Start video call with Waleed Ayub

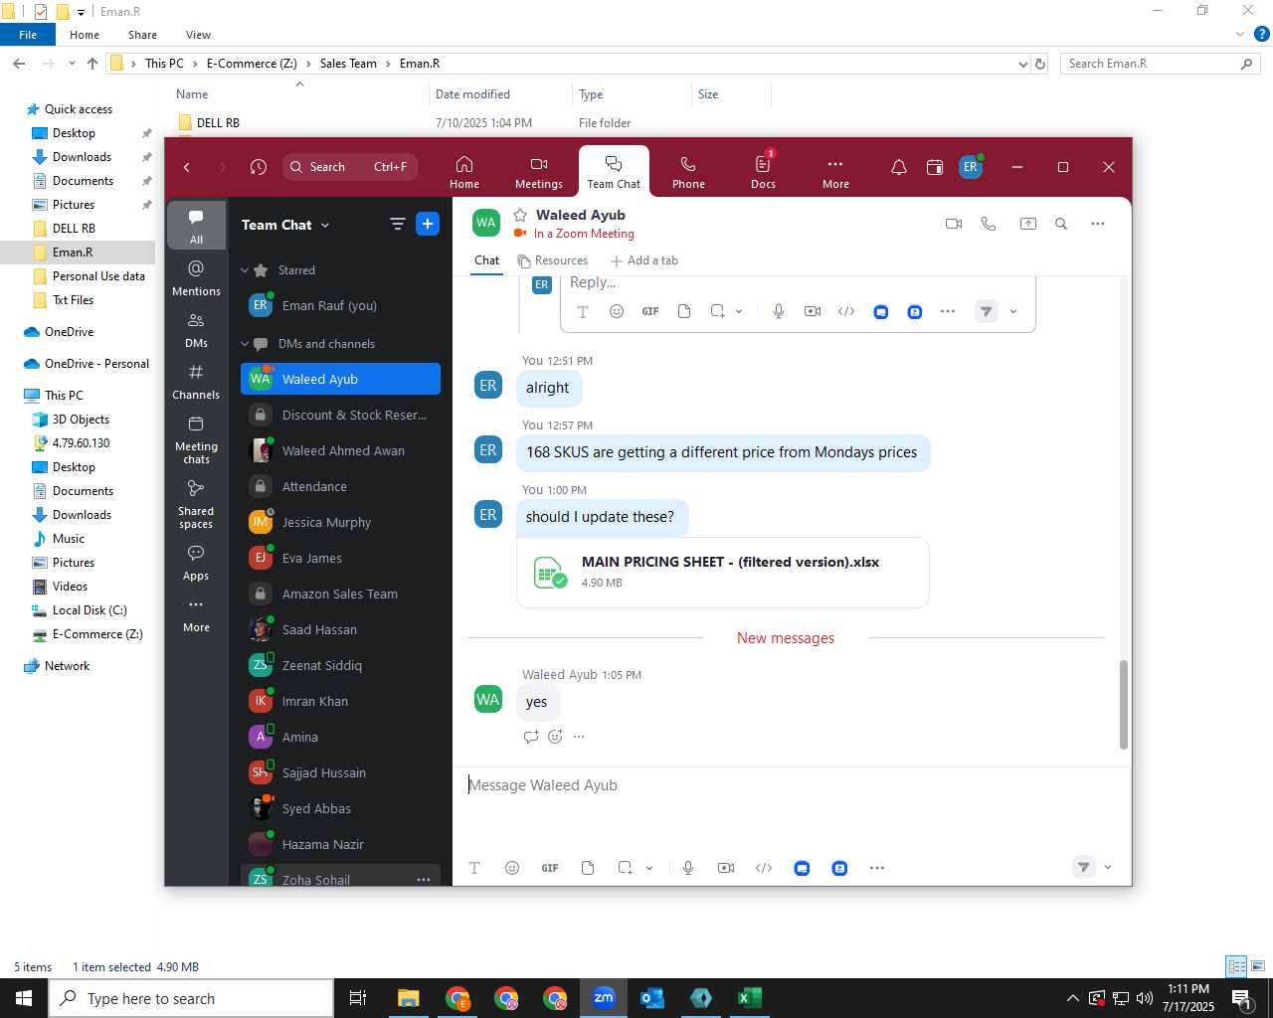(x=954, y=224)
